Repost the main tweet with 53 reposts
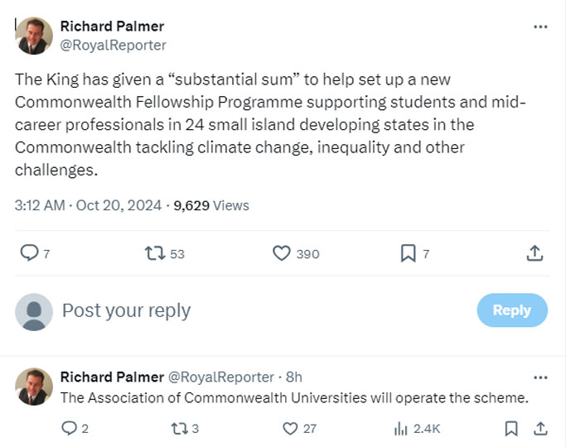The height and width of the screenshot is (447, 580). coord(155,253)
